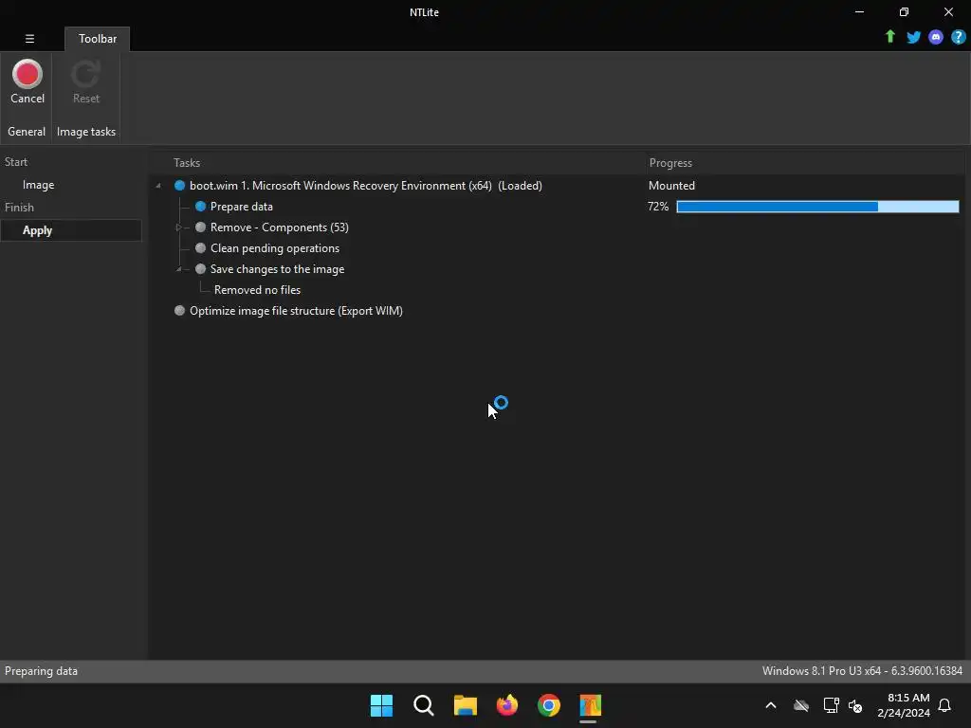
Task: Cancel the running image process
Action: [27, 82]
